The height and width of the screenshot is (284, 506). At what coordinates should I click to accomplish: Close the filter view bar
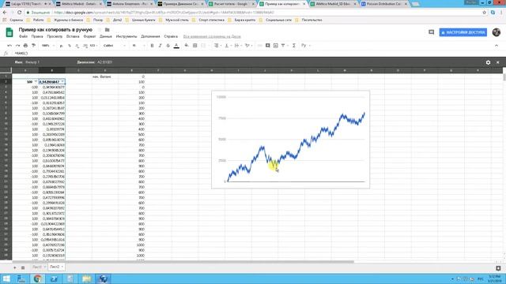pos(497,62)
